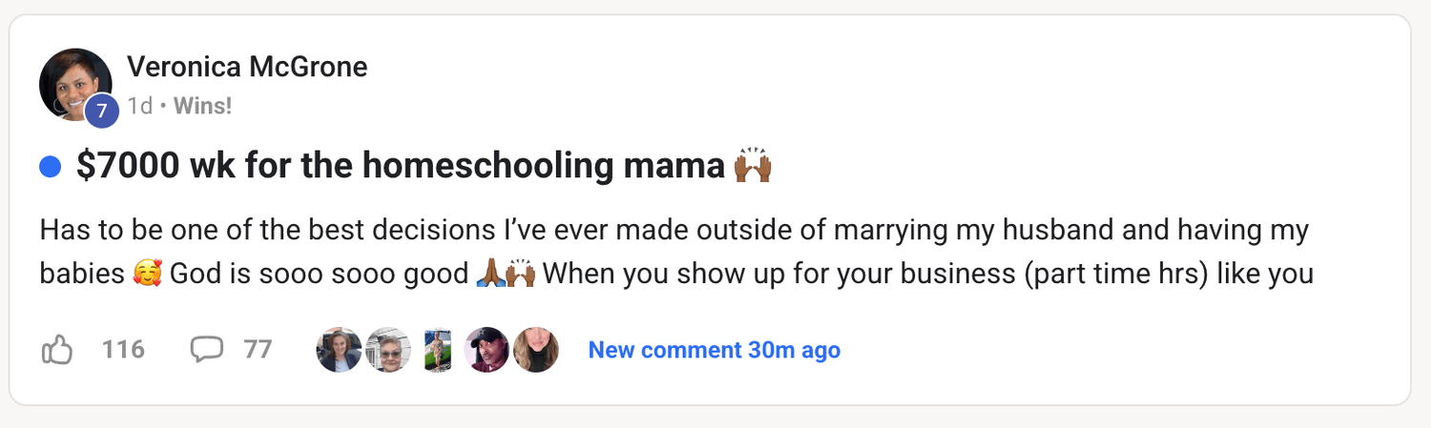Image resolution: width=1431 pixels, height=428 pixels.
Task: Click the thumbs-up like icon
Action: pyautogui.click(x=57, y=351)
